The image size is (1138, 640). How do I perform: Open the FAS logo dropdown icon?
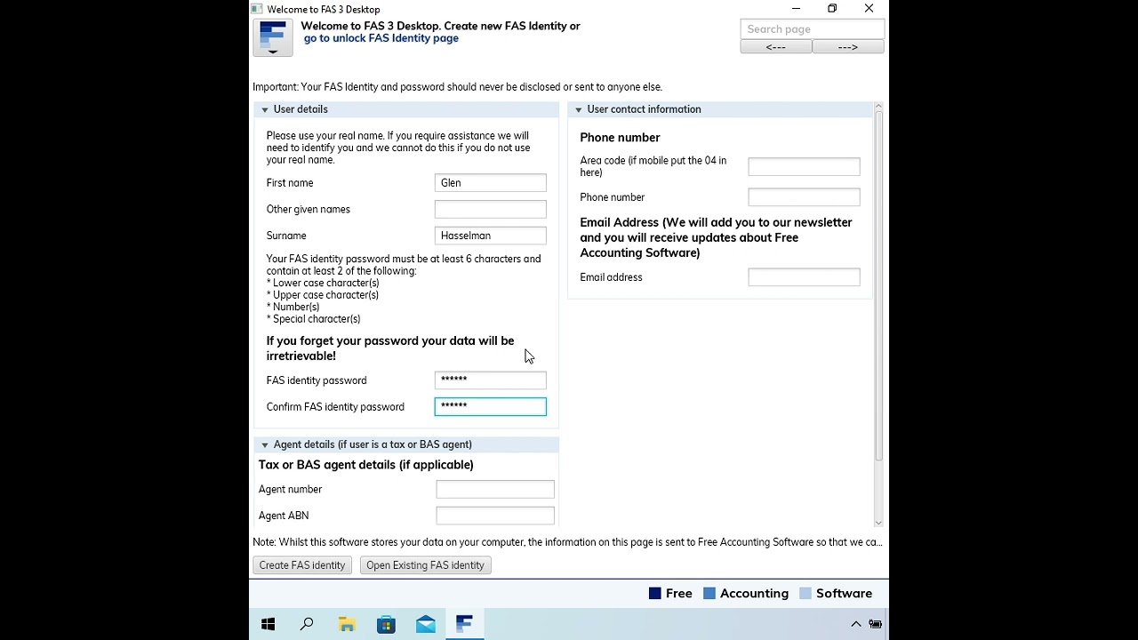[x=272, y=38]
